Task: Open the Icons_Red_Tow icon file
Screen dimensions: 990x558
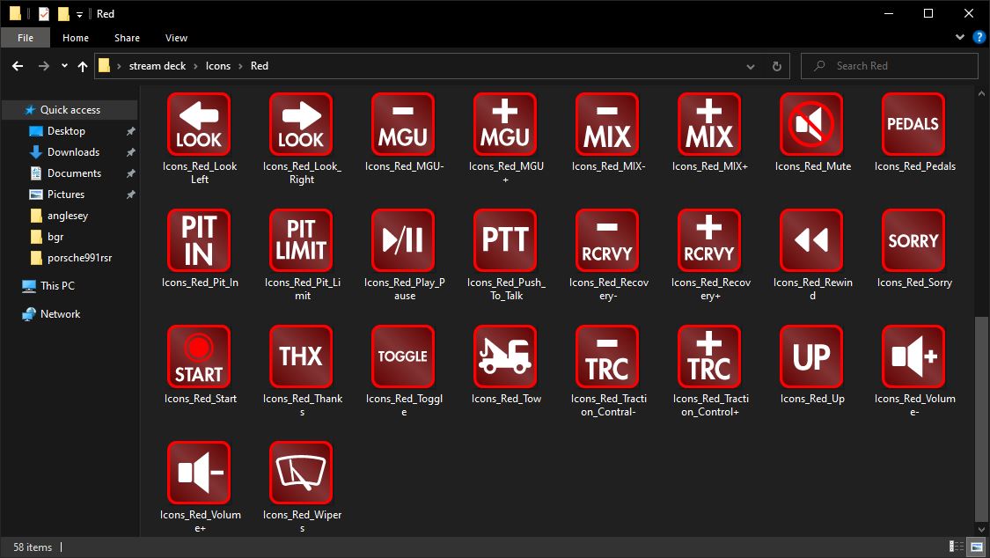Action: (x=504, y=356)
